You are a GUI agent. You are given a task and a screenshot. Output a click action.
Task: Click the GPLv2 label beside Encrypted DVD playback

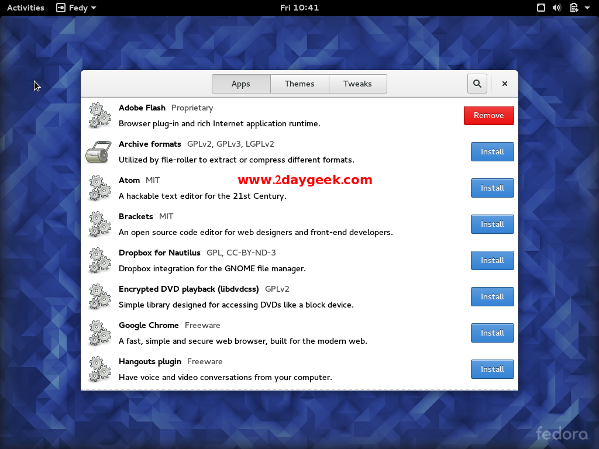[x=277, y=289]
